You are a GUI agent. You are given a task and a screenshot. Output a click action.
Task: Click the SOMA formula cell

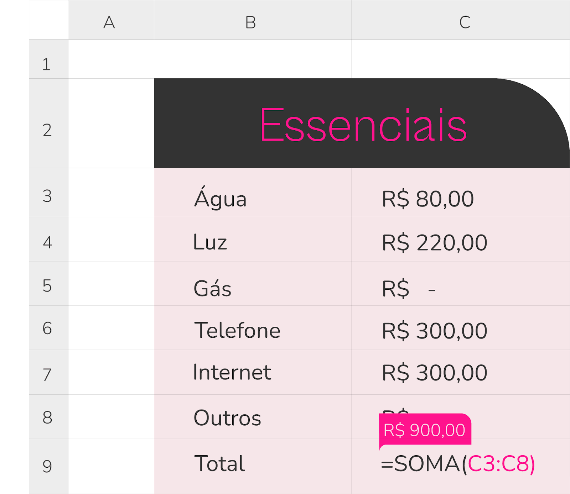pos(458,464)
